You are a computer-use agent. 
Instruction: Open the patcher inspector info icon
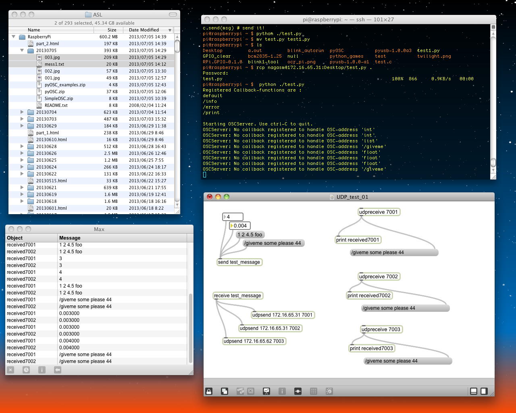tap(282, 391)
